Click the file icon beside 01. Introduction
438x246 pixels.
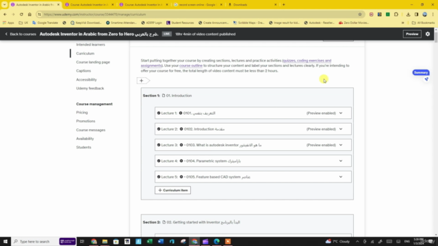164,96
